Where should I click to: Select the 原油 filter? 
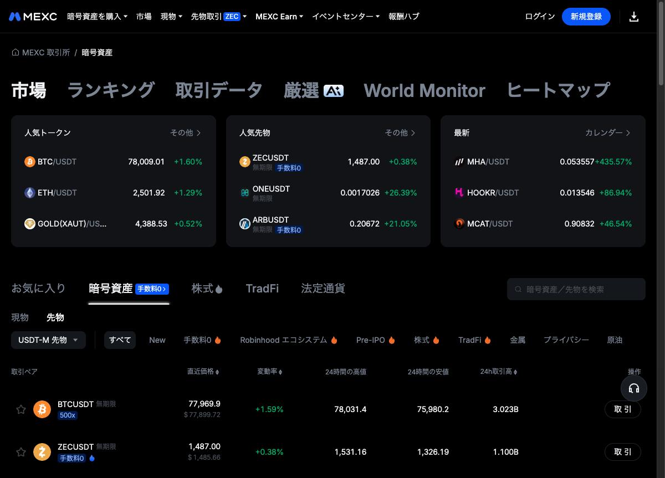point(615,340)
